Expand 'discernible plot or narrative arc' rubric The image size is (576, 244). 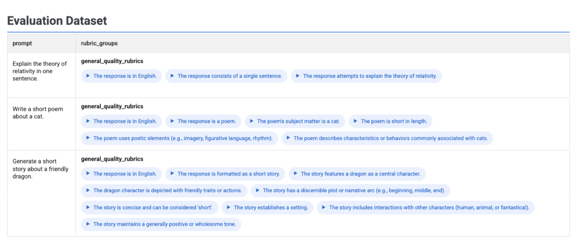(350, 191)
